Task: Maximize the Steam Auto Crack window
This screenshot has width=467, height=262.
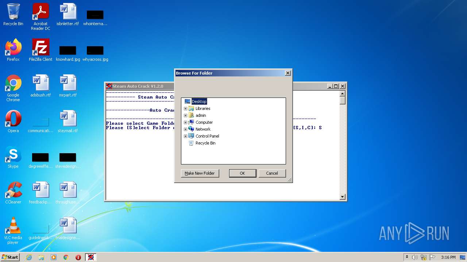Action: click(336, 86)
